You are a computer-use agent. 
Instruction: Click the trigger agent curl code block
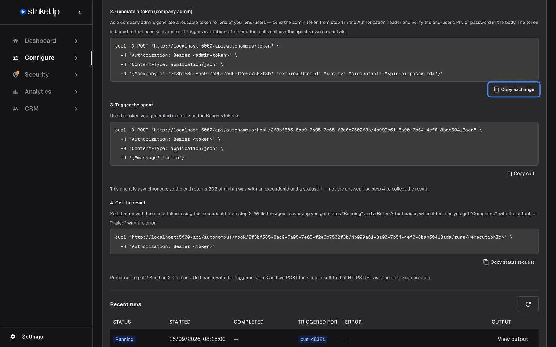coord(324,144)
